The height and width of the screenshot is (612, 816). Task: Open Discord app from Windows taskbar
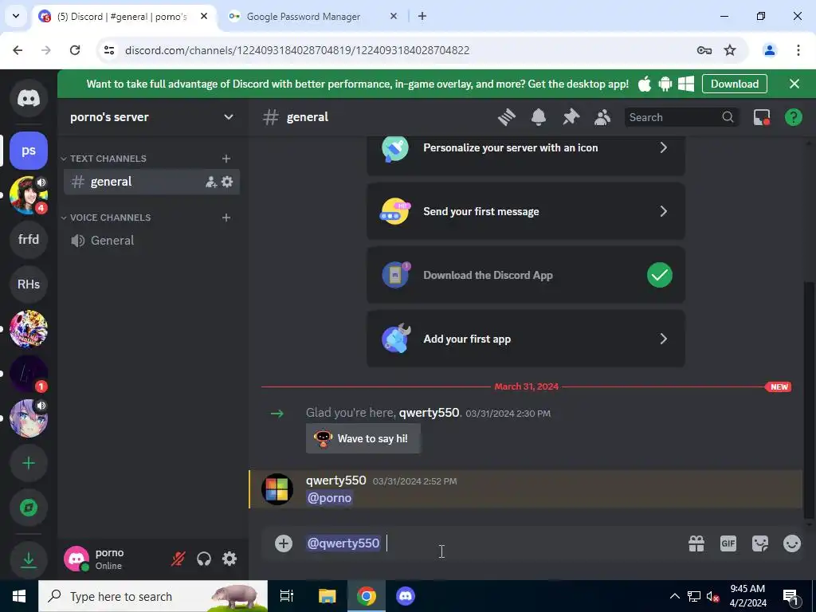(x=405, y=596)
